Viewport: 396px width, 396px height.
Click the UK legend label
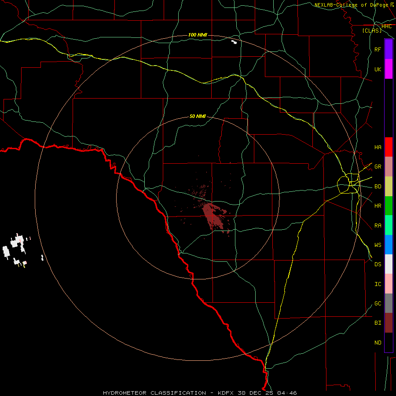pyautogui.click(x=378, y=69)
